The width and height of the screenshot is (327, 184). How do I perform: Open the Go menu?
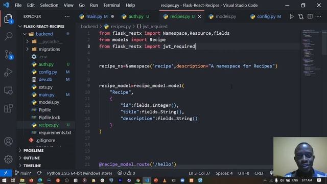[82, 5]
